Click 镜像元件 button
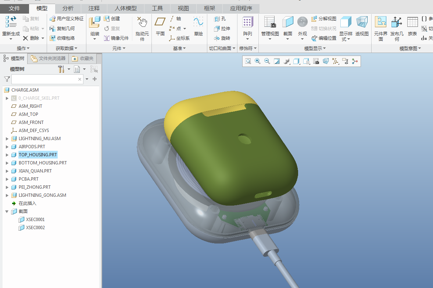433x288 pixels. pos(116,38)
